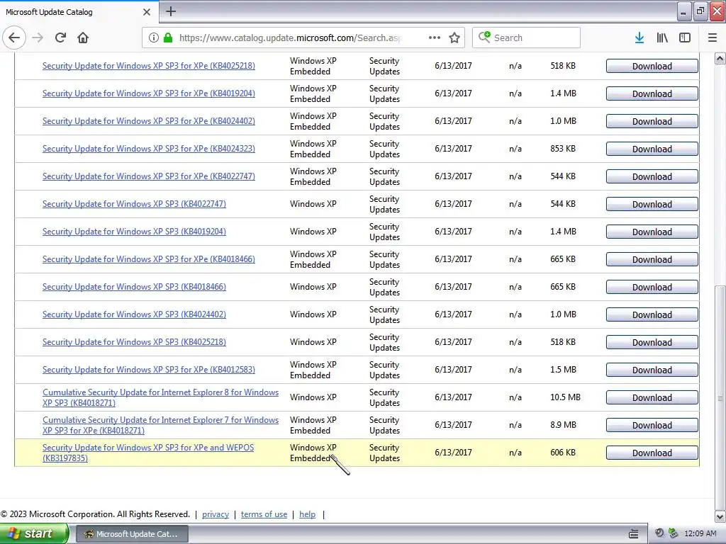Image resolution: width=726 pixels, height=544 pixels.
Task: Click the vertical scrollbar thumb
Action: 720,397
